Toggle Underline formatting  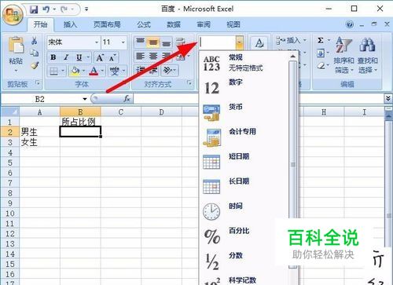(x=79, y=57)
